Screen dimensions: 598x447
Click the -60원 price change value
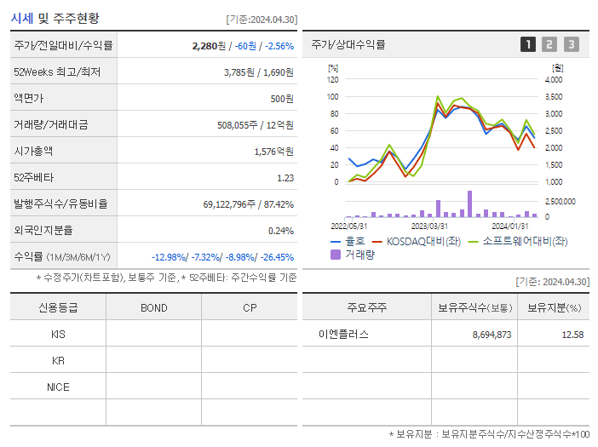[245, 46]
